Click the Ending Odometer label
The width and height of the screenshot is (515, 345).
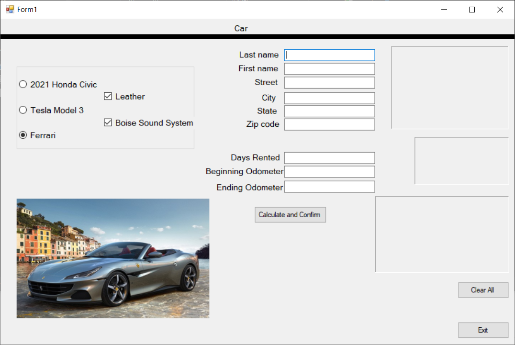coord(249,187)
